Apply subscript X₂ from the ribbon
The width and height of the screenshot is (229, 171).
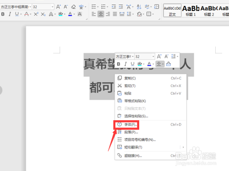pyautogui.click(x=43, y=14)
